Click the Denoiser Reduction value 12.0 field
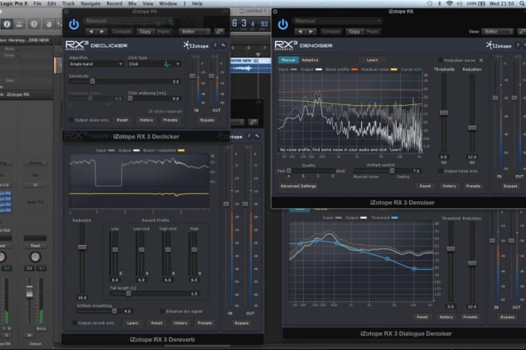The image size is (526, 350). pos(472,157)
